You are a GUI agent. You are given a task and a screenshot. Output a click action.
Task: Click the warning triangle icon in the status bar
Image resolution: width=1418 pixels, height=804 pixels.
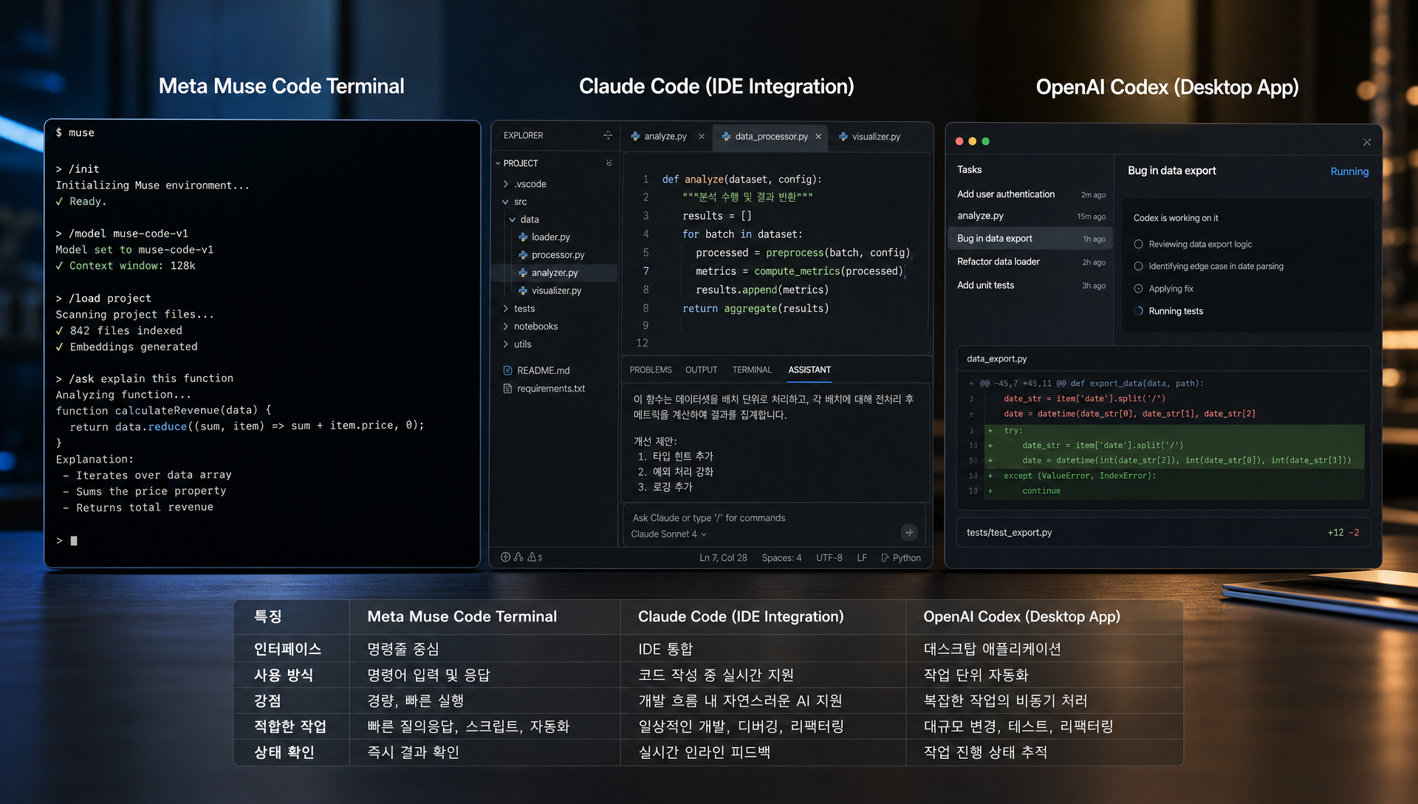(x=532, y=557)
